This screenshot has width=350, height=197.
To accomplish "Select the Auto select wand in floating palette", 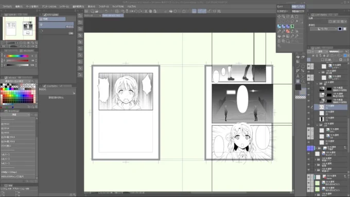I will 296,22.
